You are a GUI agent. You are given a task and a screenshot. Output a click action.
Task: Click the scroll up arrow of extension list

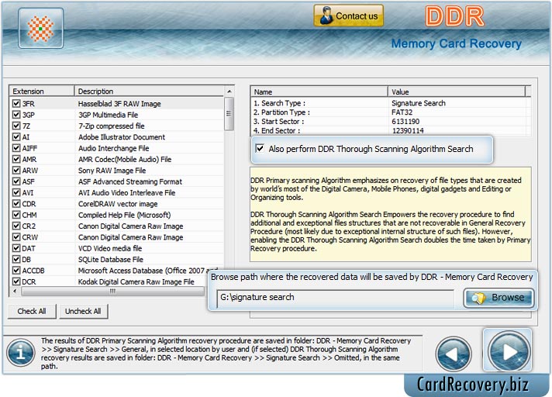click(229, 91)
